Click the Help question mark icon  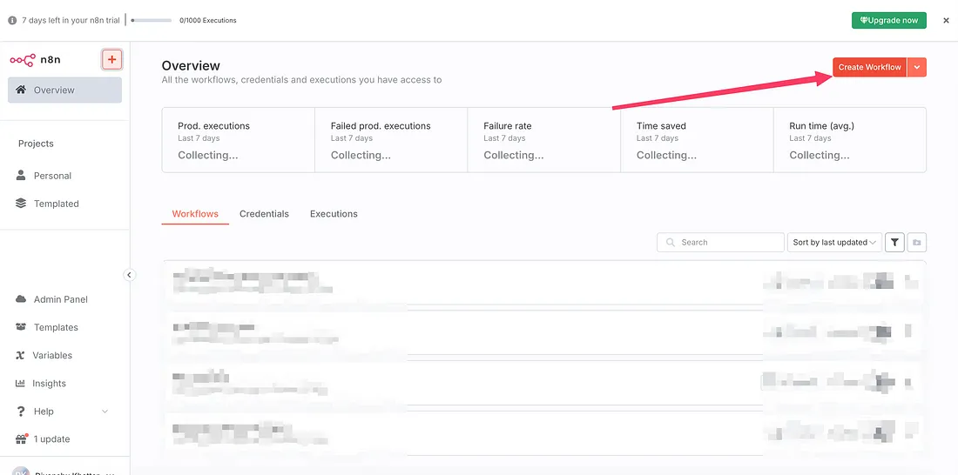coord(21,411)
